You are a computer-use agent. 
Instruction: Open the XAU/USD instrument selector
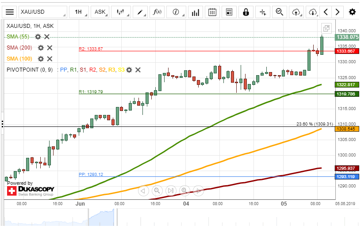[43, 12]
